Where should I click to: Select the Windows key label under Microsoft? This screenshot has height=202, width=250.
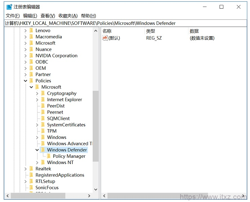coord(57,137)
